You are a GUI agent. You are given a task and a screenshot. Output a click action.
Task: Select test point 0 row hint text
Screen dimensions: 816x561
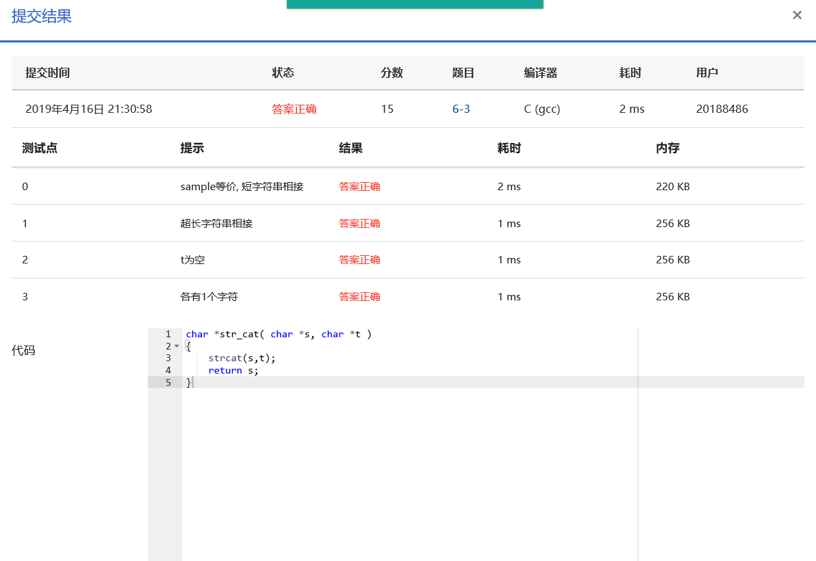(x=242, y=186)
